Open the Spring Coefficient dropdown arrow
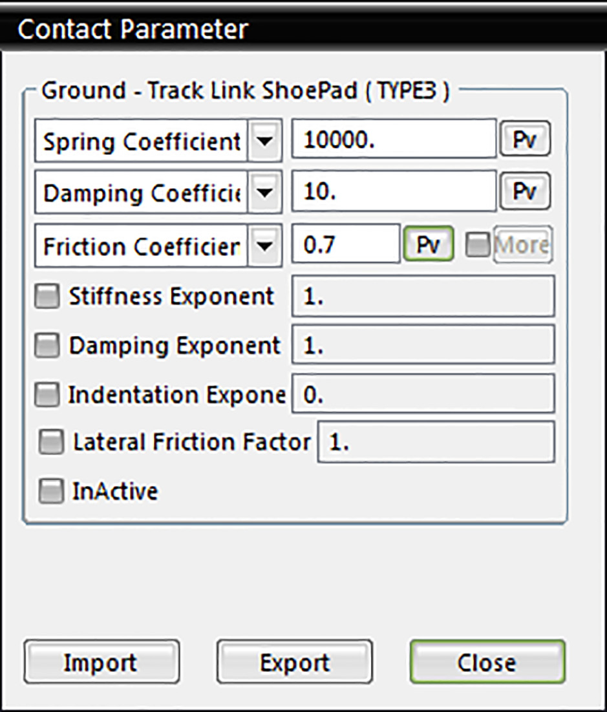Viewport: 607px width, 712px height. [x=265, y=140]
